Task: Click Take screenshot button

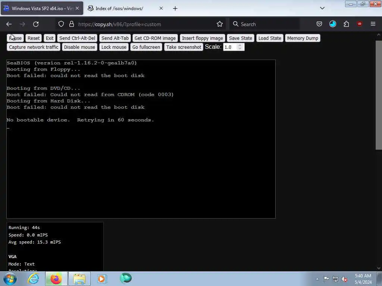Action: pyautogui.click(x=184, y=47)
